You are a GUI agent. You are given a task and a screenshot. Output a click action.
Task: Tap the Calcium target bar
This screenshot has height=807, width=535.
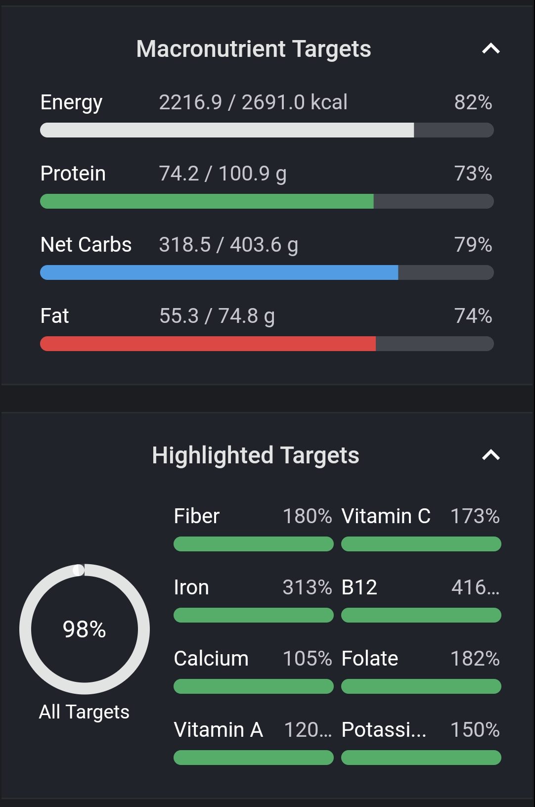pyautogui.click(x=253, y=686)
